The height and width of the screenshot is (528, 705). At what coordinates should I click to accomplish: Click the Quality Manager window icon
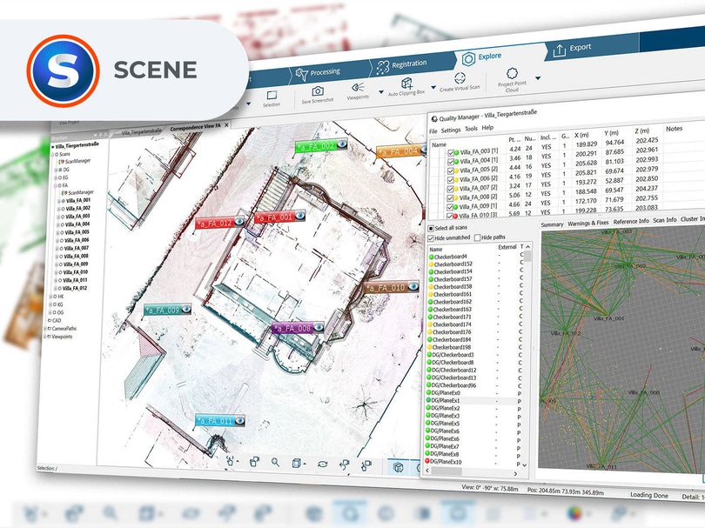tap(434, 119)
